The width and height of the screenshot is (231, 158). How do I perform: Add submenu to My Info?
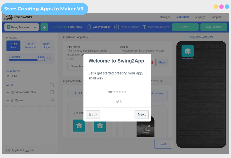(x=52, y=100)
